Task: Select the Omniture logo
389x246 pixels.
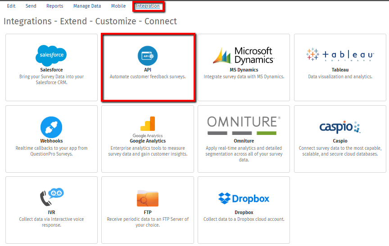Action: [x=244, y=125]
